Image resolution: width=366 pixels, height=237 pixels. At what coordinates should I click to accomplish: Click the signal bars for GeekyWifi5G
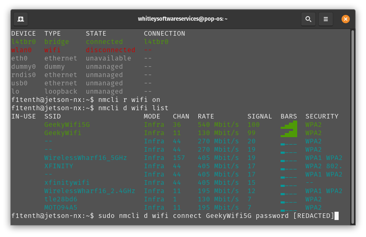click(289, 125)
